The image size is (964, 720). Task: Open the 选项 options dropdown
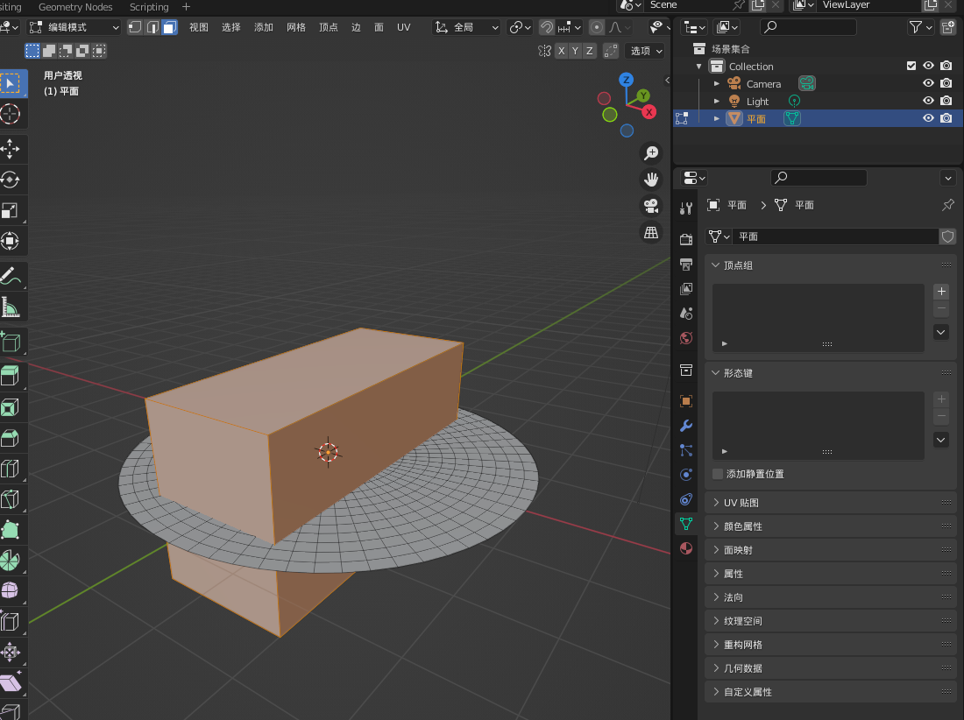pyautogui.click(x=644, y=51)
